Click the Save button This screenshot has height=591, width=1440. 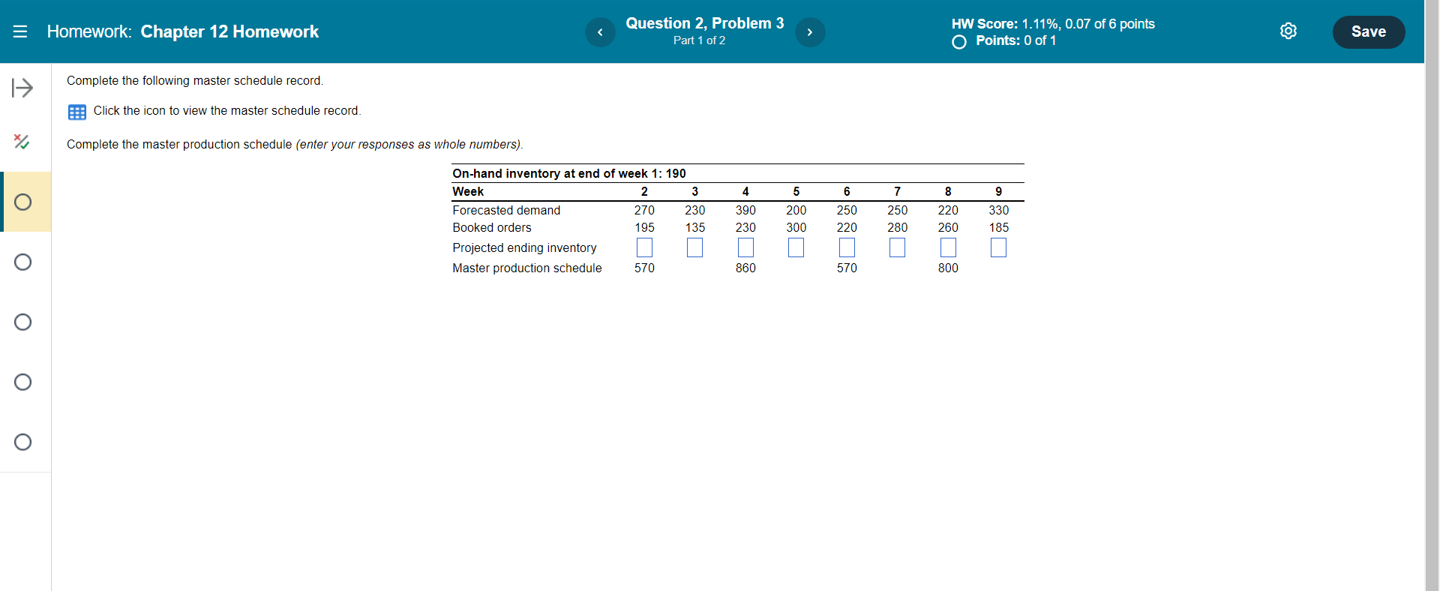pos(1369,32)
